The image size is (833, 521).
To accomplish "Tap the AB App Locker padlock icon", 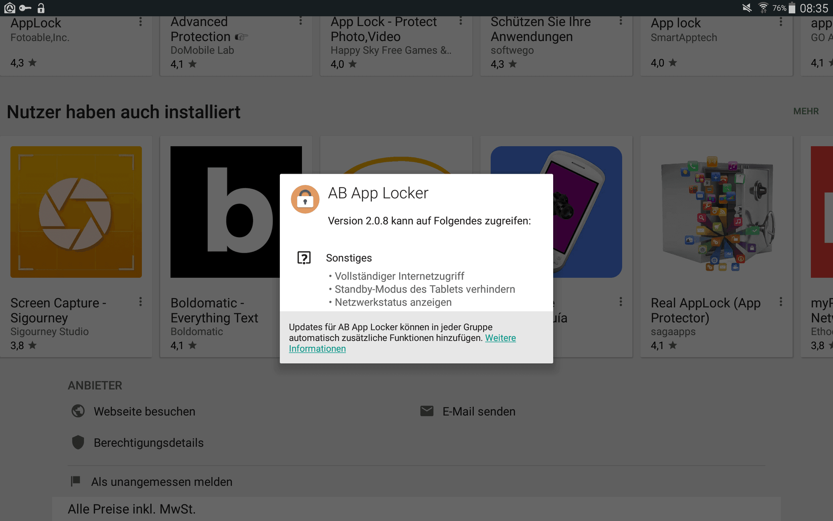I will click(x=305, y=199).
